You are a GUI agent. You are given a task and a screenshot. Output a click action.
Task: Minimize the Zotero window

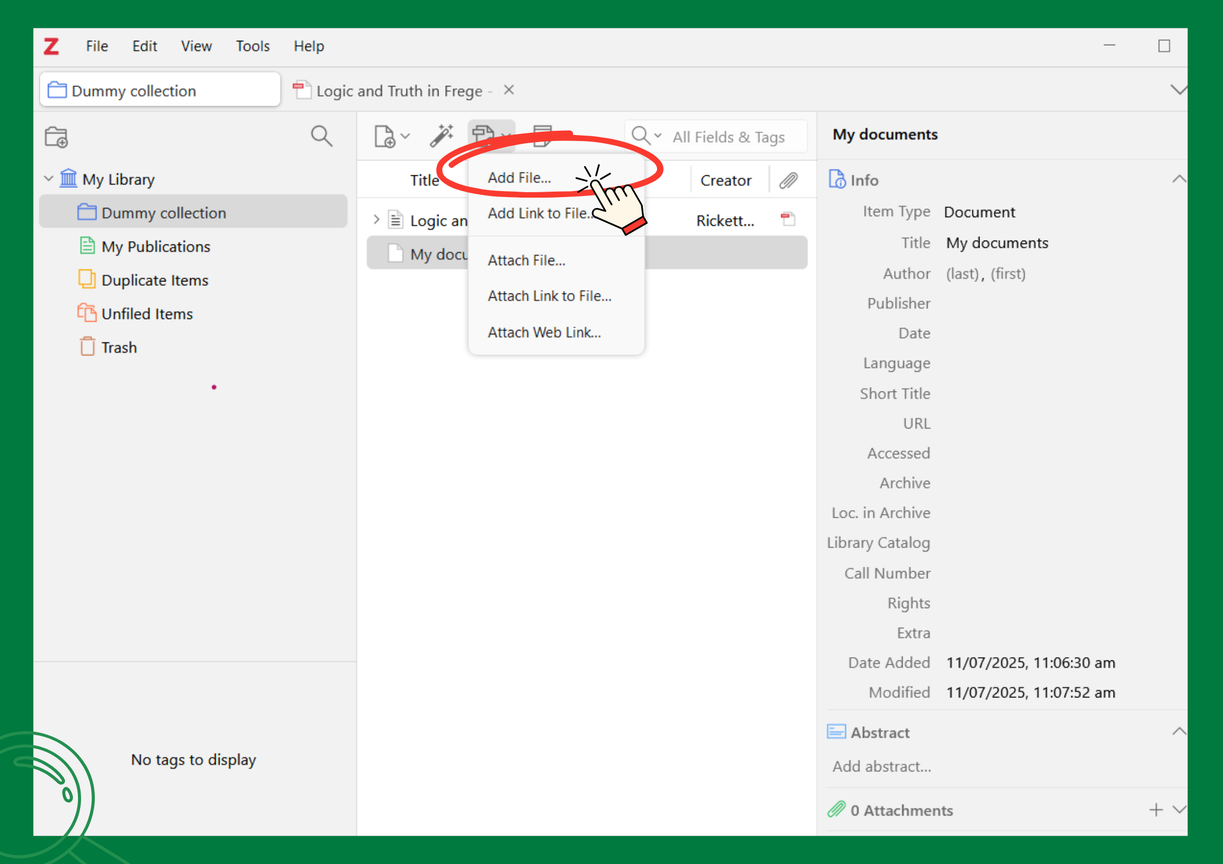coord(1109,45)
